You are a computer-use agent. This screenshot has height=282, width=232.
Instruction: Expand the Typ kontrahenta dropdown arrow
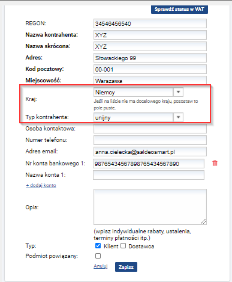(x=178, y=117)
